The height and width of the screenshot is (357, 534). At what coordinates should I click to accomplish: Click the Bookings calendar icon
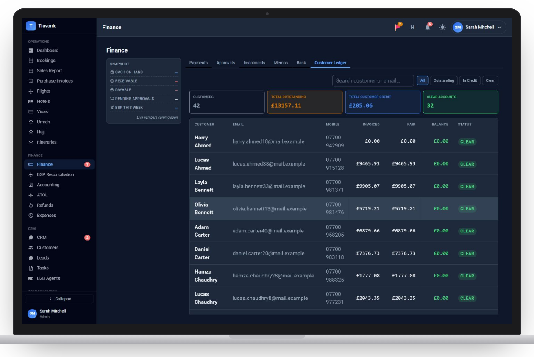[x=31, y=61]
